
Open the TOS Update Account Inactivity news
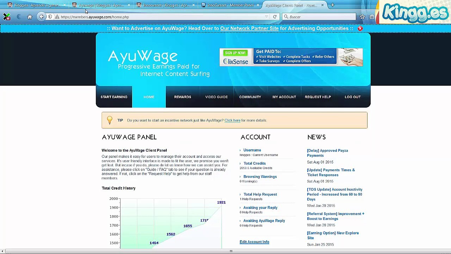click(x=335, y=194)
